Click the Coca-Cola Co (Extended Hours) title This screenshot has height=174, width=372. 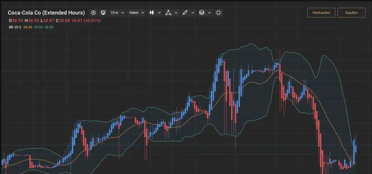coord(46,13)
